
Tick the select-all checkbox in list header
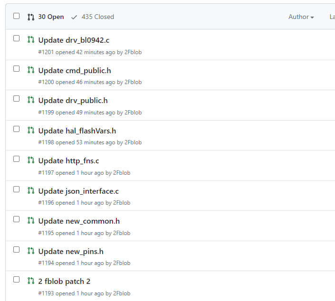[17, 16]
